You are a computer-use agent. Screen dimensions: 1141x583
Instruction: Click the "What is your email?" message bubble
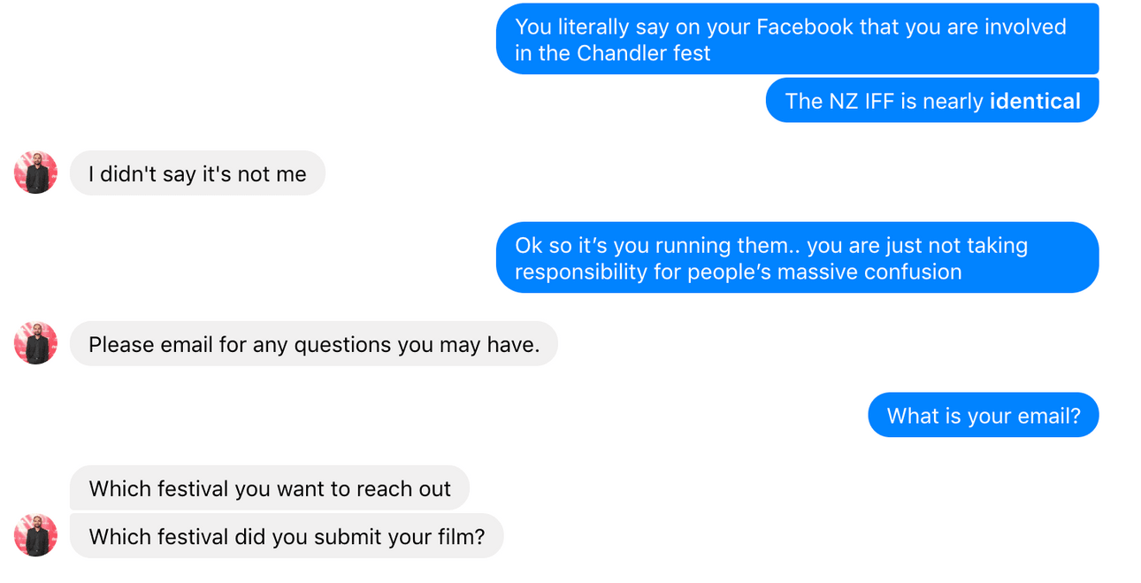pos(983,415)
